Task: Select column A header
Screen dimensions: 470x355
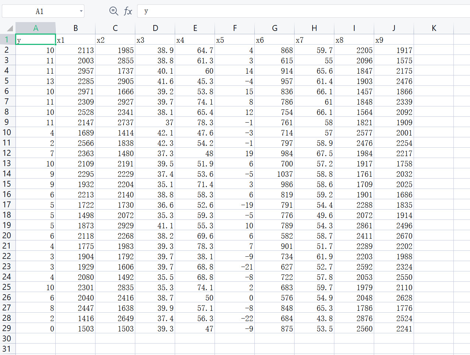Action: (x=36, y=28)
